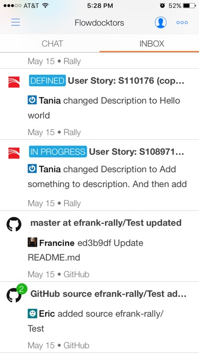Click the IN PROGRESS status tag

[x=58, y=152]
